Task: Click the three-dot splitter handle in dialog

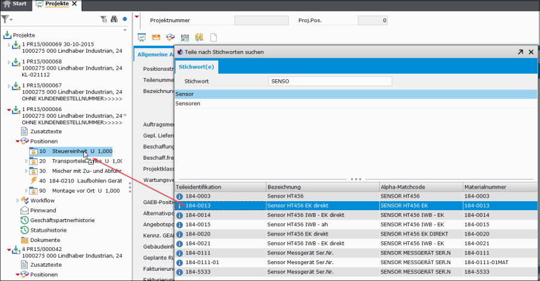Action: click(x=356, y=180)
